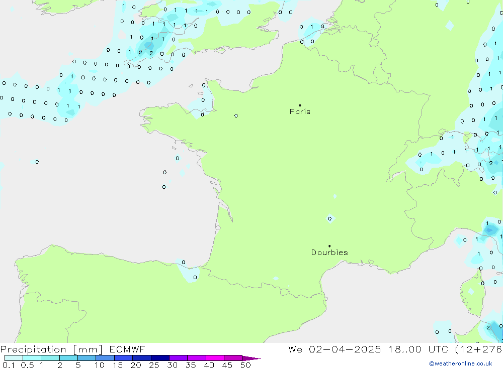Viewport: 503px width, 368px height.
Task: Select the black dot marking Paris
Action: coord(300,105)
